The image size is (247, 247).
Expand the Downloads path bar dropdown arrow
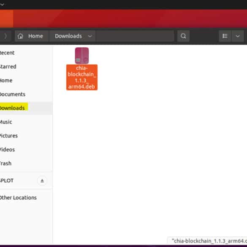(90, 36)
